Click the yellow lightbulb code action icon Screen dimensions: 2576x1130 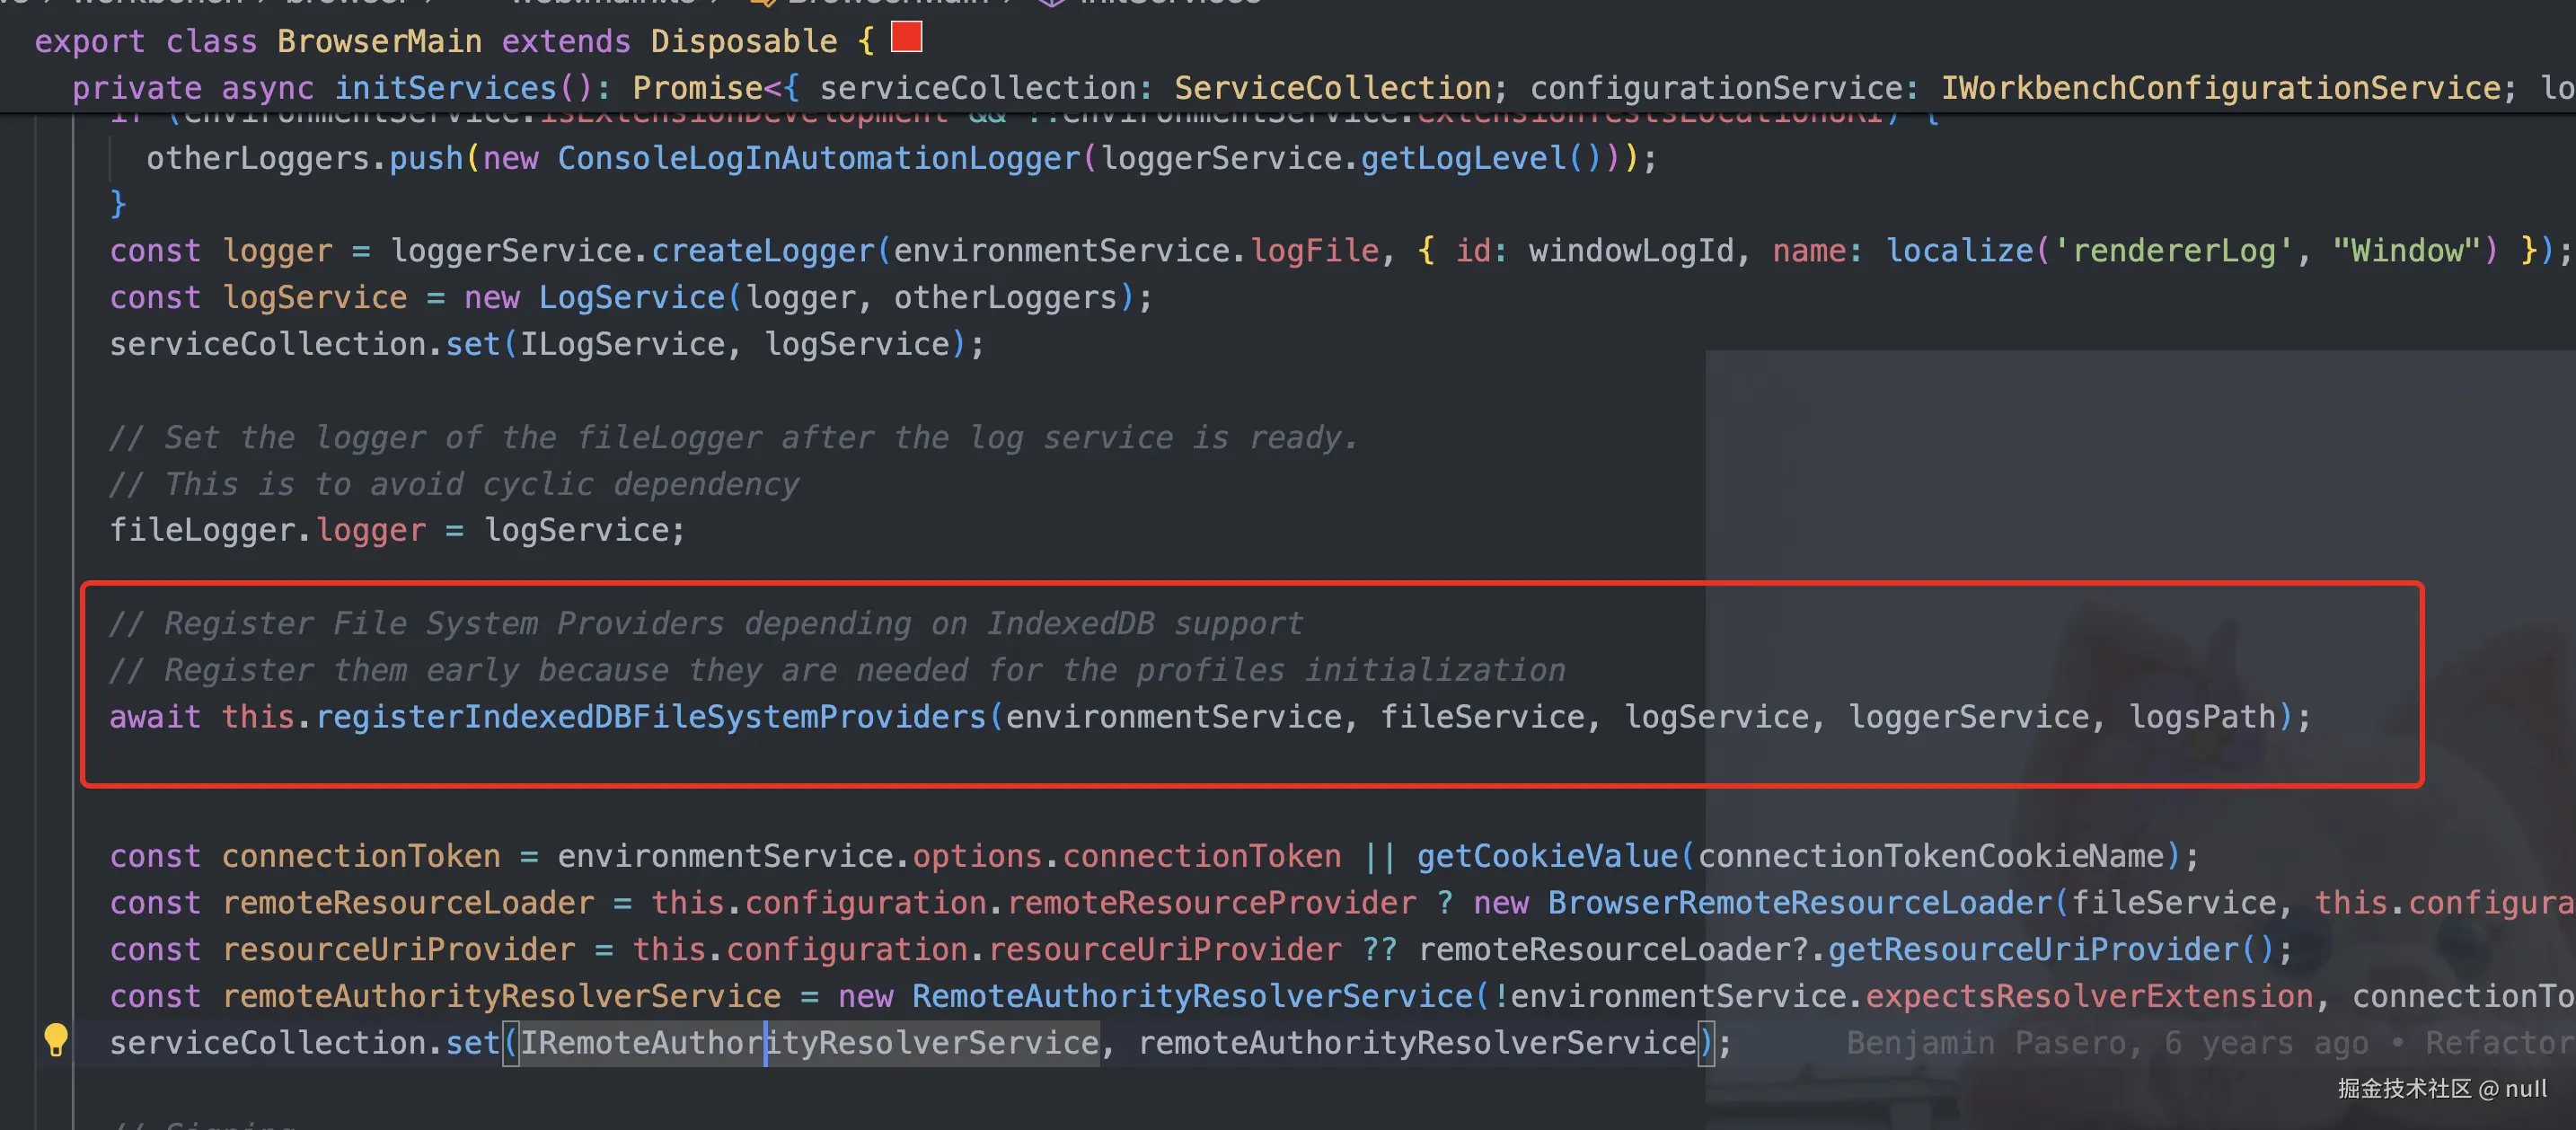(x=56, y=1040)
